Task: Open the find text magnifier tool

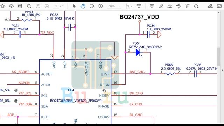Action: (29, 6)
